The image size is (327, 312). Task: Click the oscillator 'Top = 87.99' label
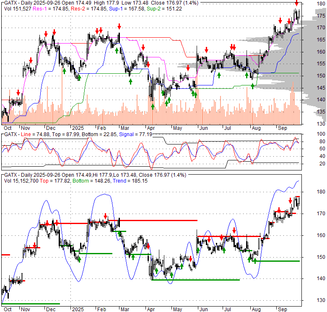65,134
